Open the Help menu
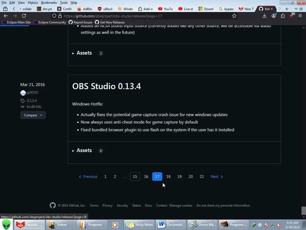The width and height of the screenshot is (306, 230). click(74, 3)
